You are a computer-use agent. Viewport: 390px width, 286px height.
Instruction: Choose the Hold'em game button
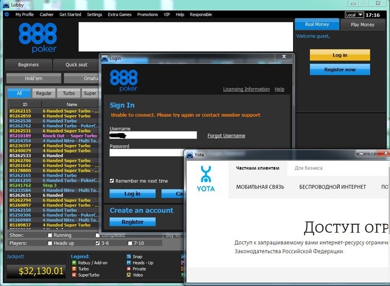(x=33, y=78)
